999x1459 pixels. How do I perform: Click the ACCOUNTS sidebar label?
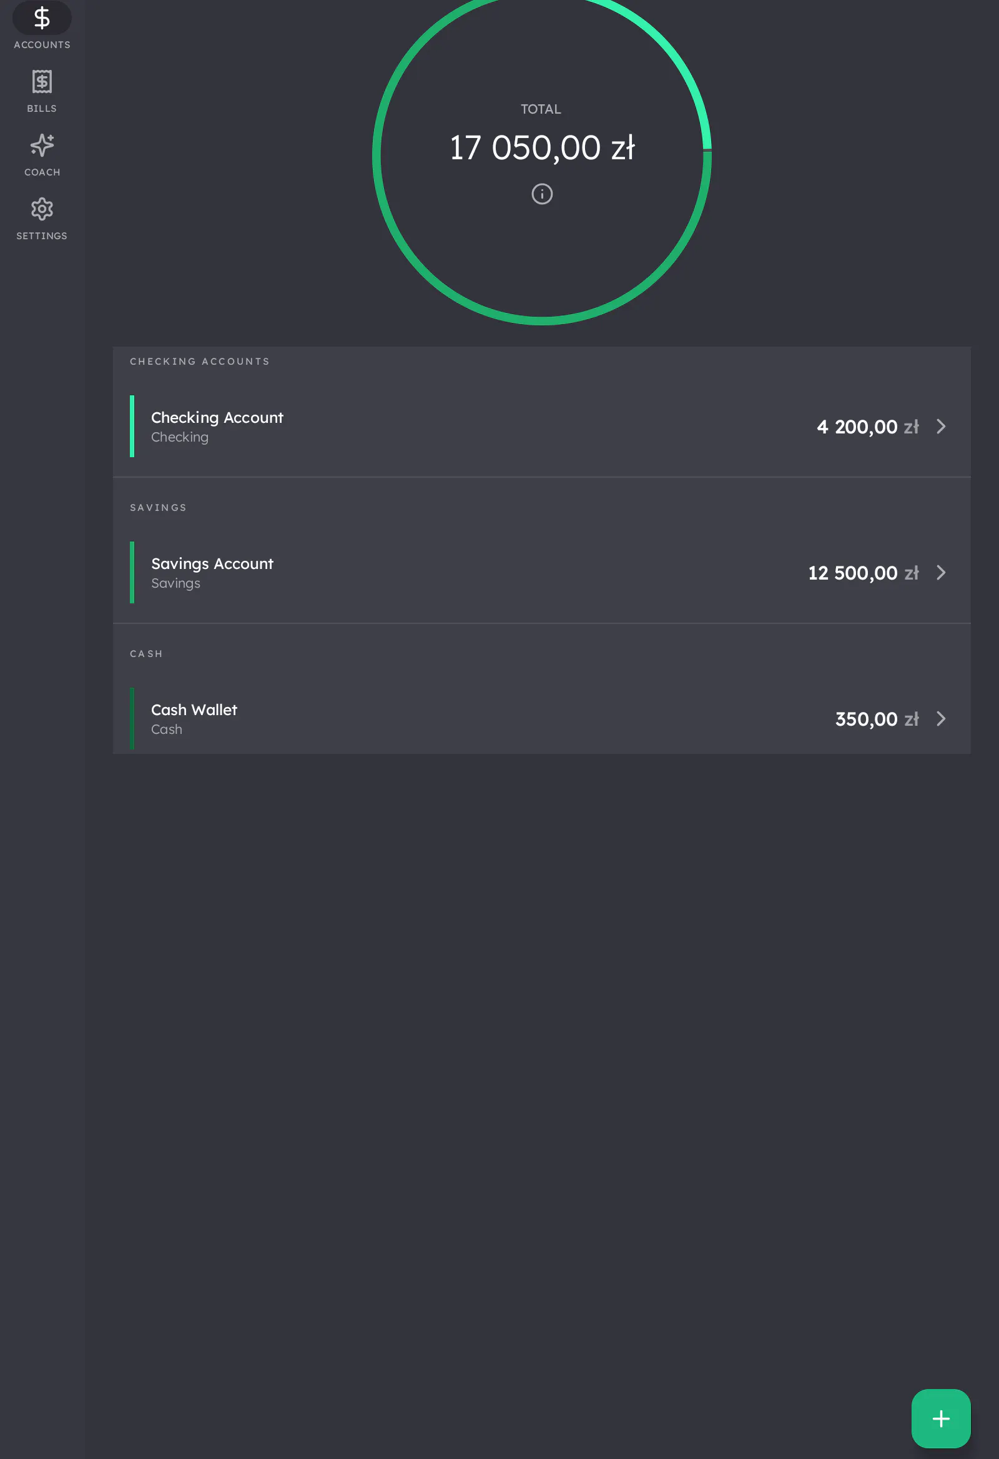click(42, 45)
